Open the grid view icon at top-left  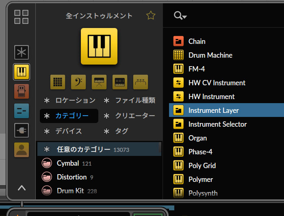(22, 17)
